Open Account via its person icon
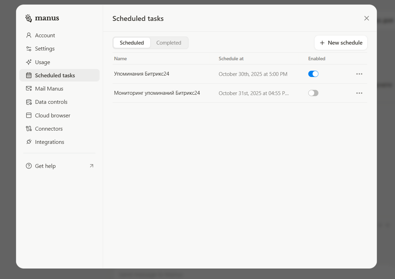This screenshot has height=279, width=395. pyautogui.click(x=29, y=36)
